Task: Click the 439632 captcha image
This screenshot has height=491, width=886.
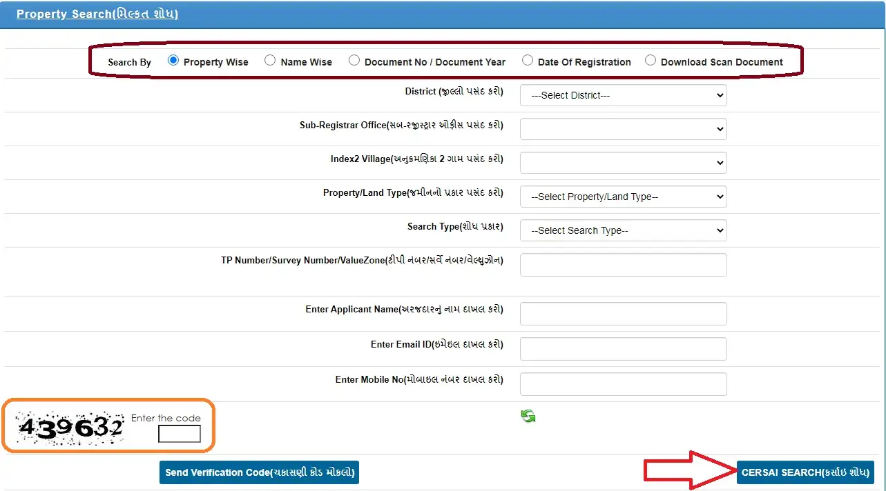Action: click(x=70, y=428)
